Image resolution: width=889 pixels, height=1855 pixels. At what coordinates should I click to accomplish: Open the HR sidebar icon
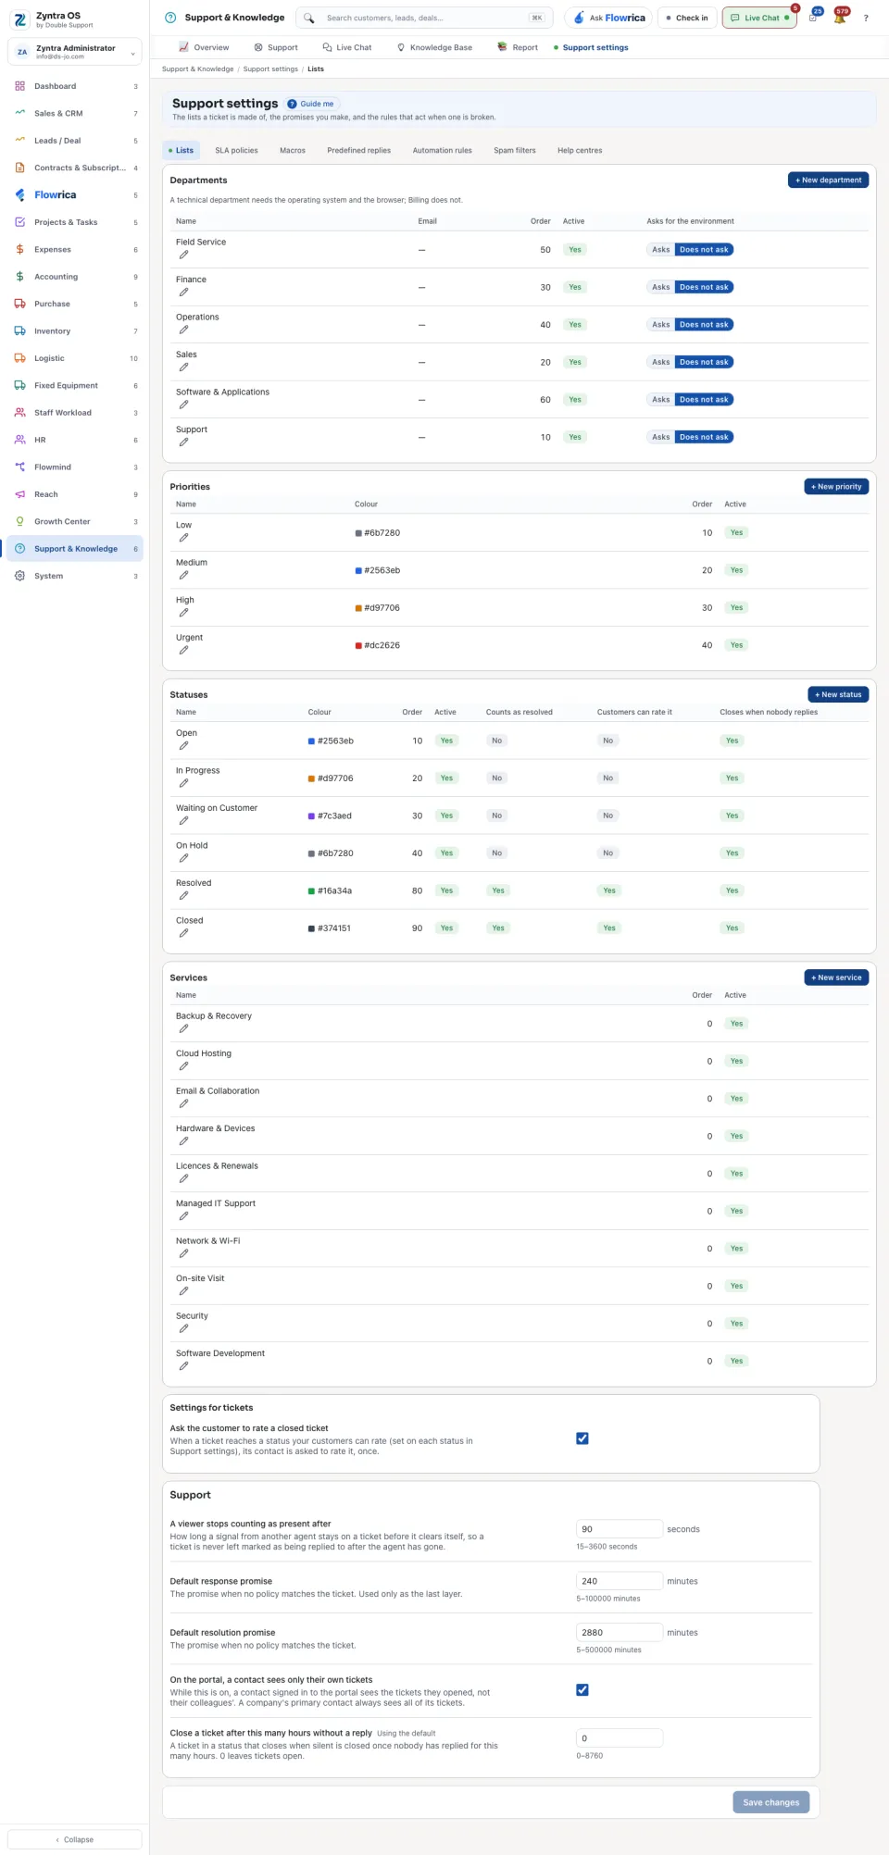pyautogui.click(x=19, y=440)
